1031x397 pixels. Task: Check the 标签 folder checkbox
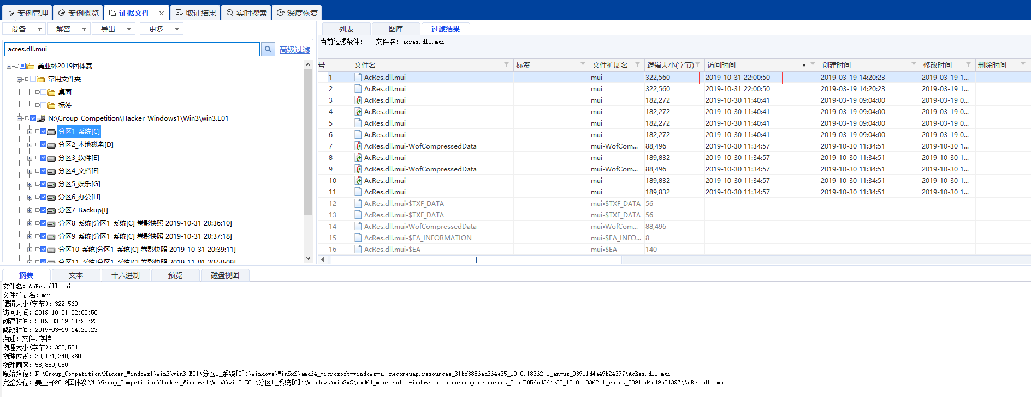[44, 105]
